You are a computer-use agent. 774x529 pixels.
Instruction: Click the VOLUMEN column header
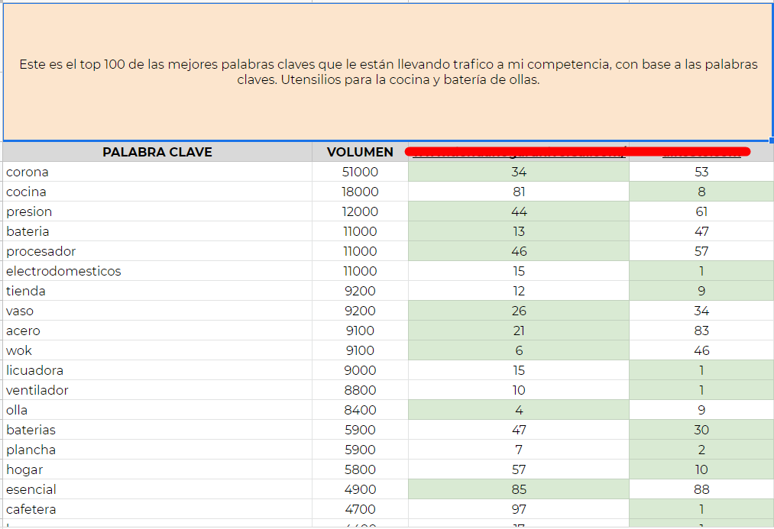coord(360,152)
